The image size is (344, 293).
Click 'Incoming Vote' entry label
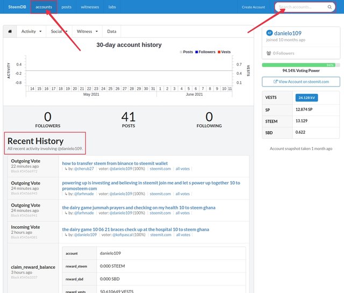click(25, 227)
